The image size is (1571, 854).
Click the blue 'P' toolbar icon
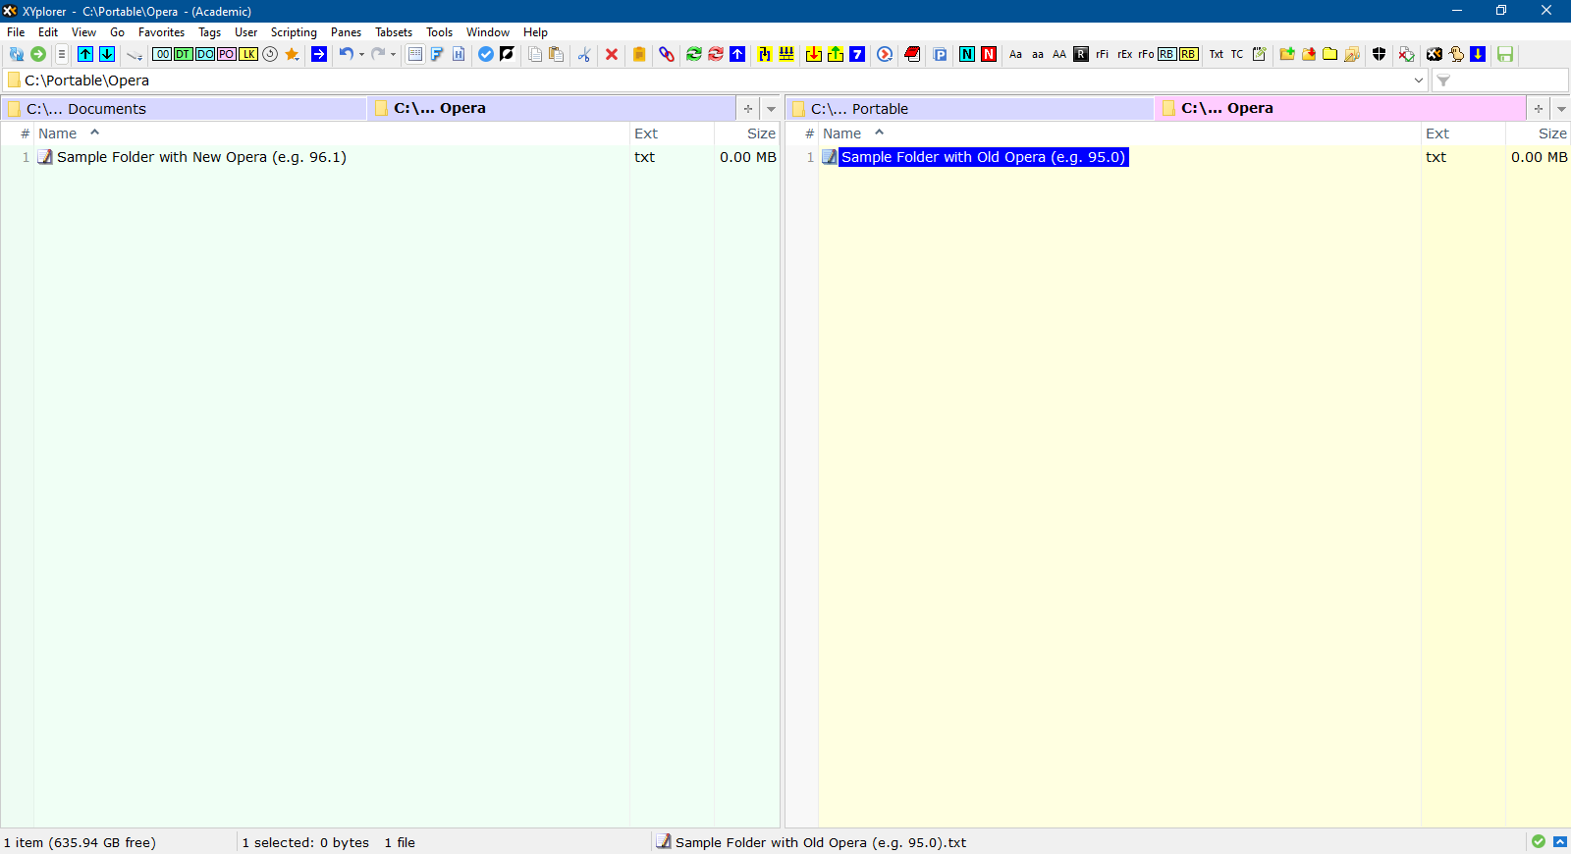pos(940,54)
